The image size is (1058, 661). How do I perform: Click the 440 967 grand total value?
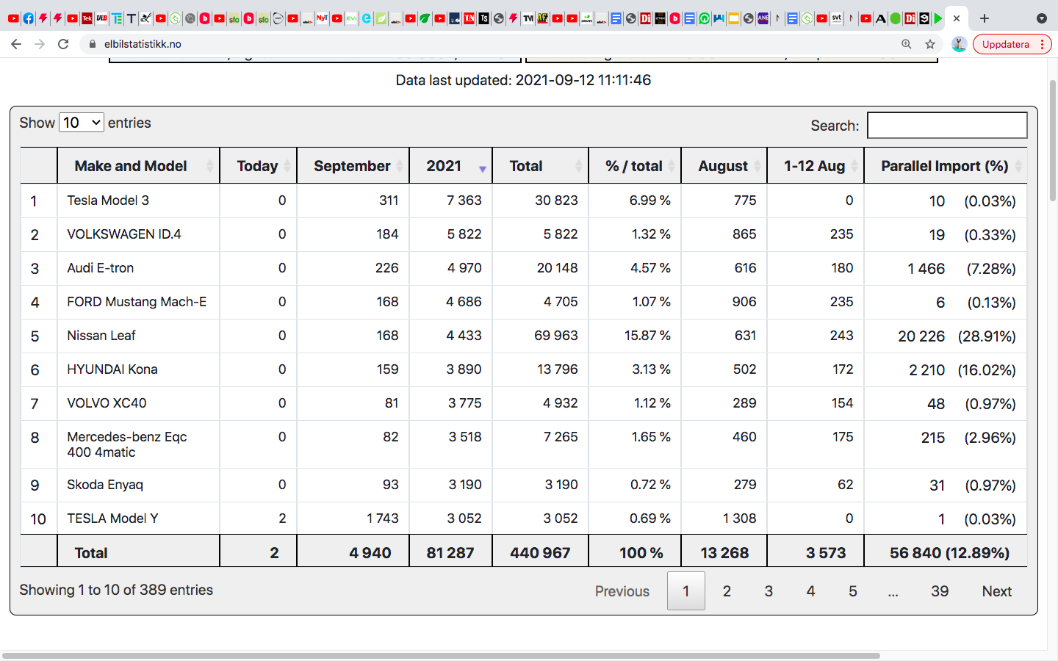coord(540,553)
